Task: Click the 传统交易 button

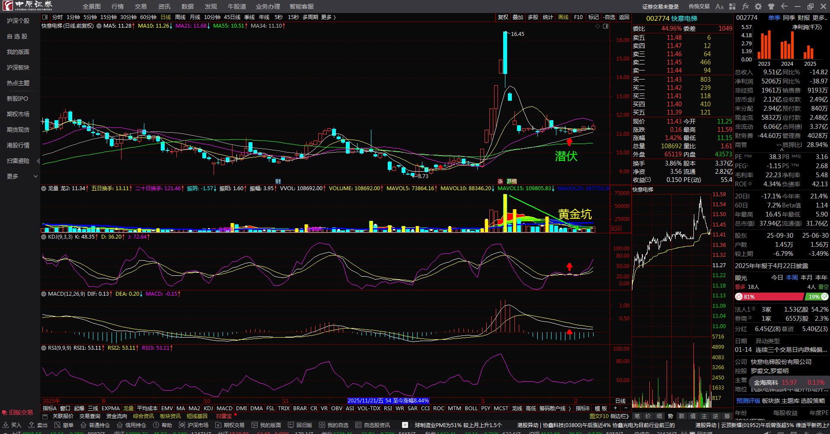Action: pyautogui.click(x=699, y=6)
